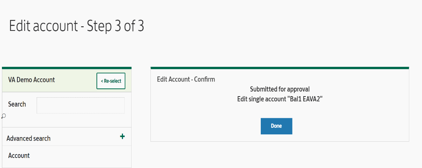Click the "Bal1 EAVA2" account name
This screenshot has height=168, width=422.
point(305,99)
